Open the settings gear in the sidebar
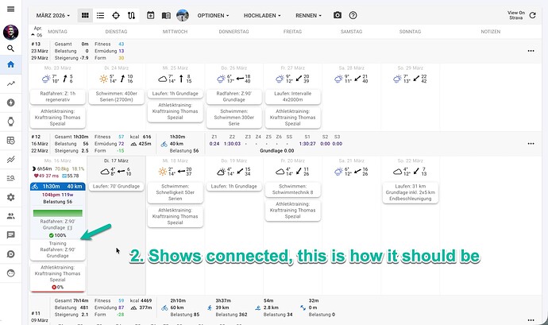 (10, 197)
